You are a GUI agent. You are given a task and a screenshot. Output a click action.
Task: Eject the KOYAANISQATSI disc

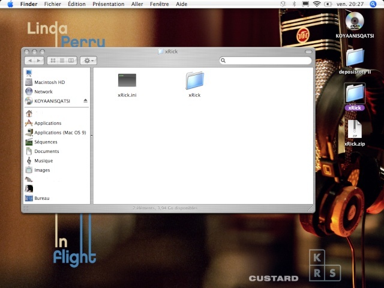pyautogui.click(x=85, y=101)
